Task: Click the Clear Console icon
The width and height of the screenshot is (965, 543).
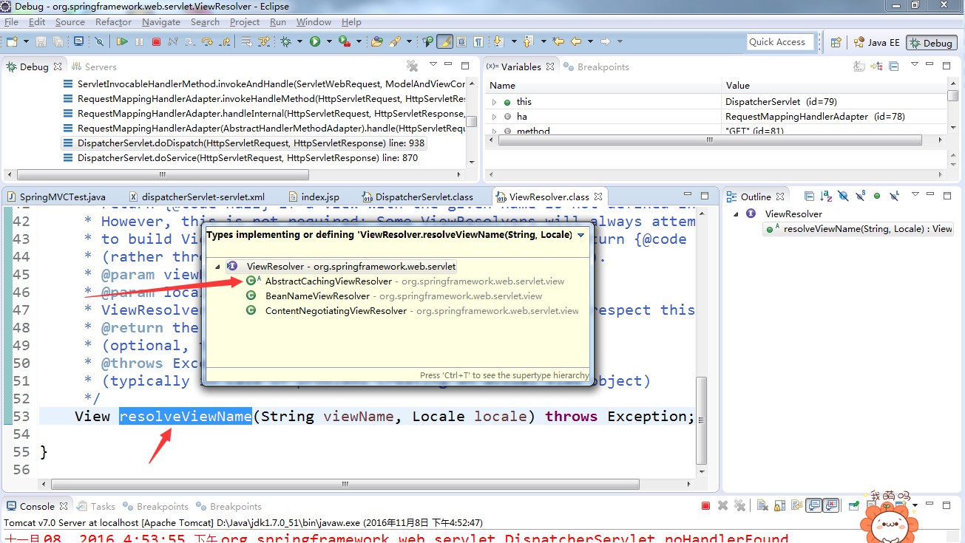Action: click(762, 506)
